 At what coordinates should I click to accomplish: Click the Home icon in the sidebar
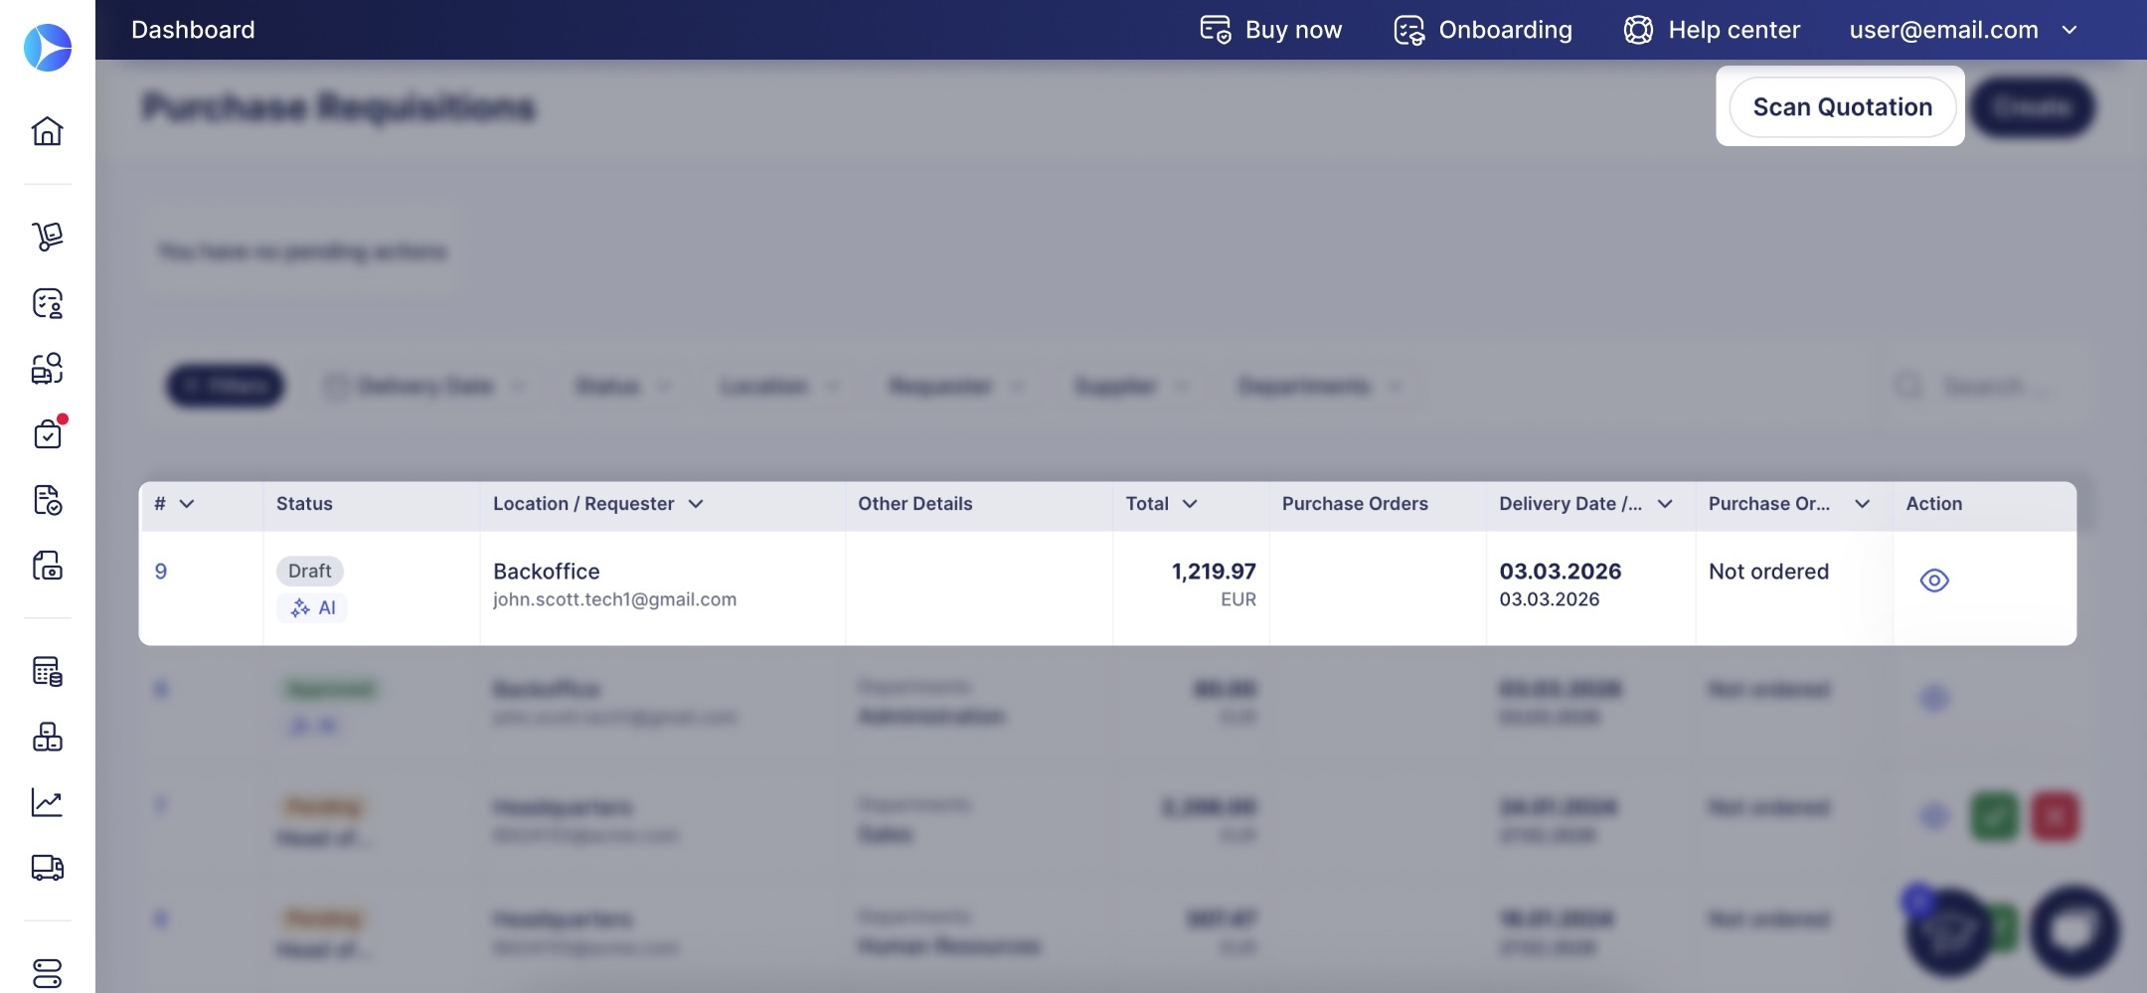click(x=47, y=131)
